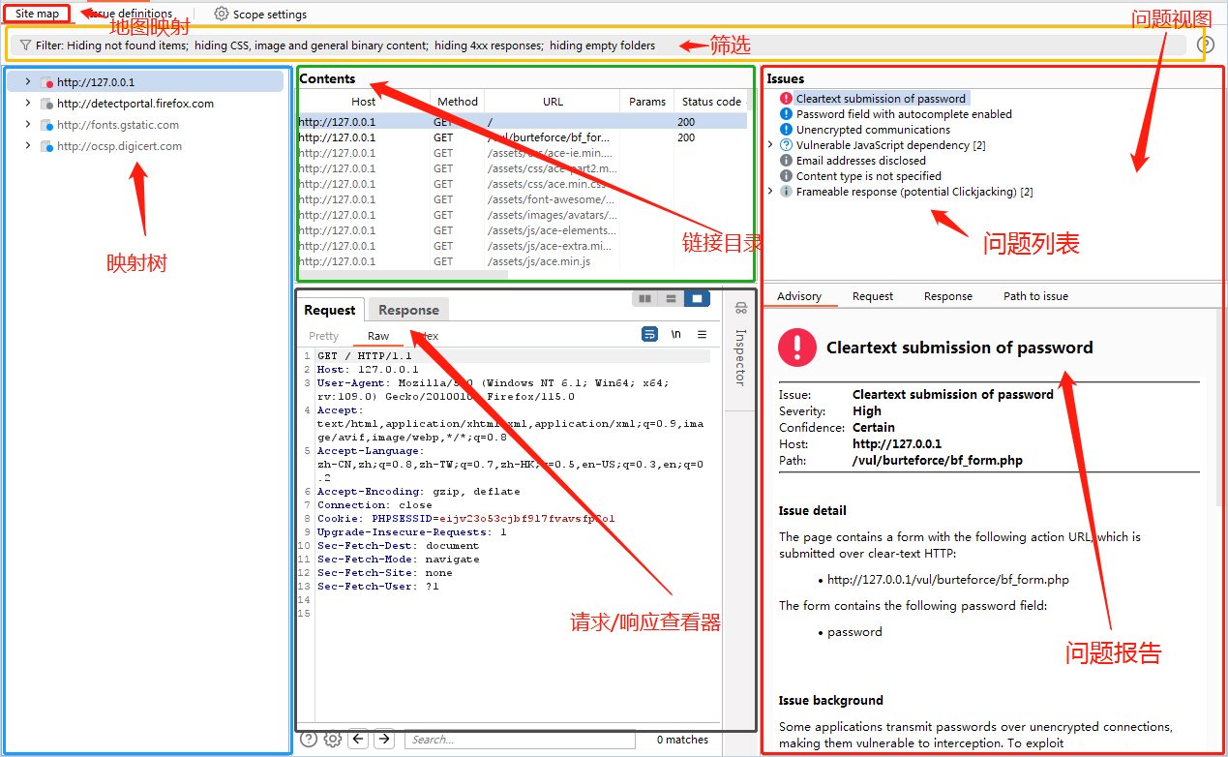Click the funnel icon in the filter bar
Image resolution: width=1228 pixels, height=757 pixels.
(x=25, y=45)
